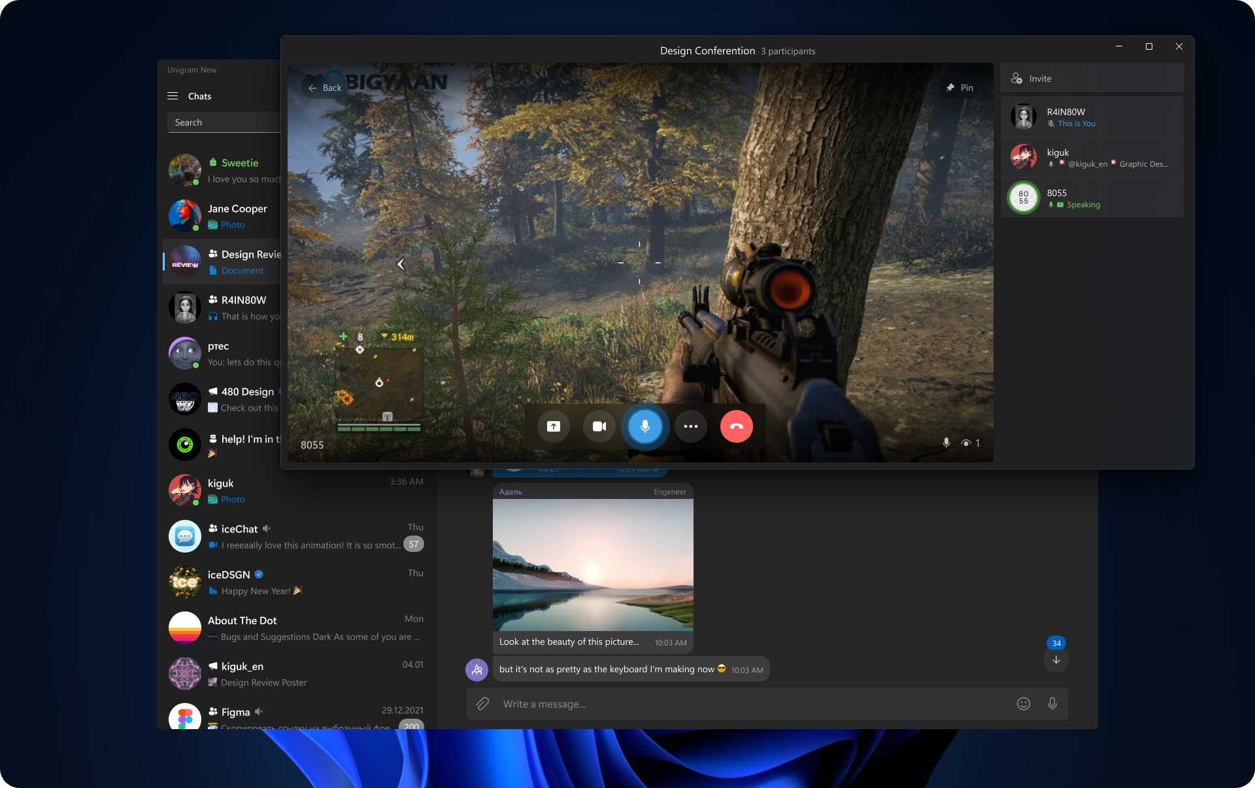The image size is (1255, 788).
Task: Open more call options (three dots)
Action: (691, 426)
